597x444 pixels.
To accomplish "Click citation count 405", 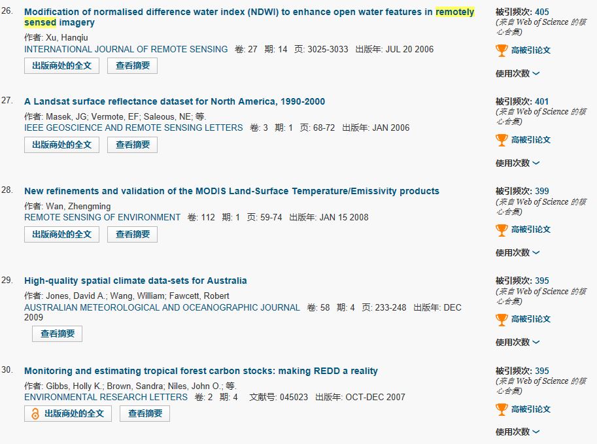I will tap(542, 12).
